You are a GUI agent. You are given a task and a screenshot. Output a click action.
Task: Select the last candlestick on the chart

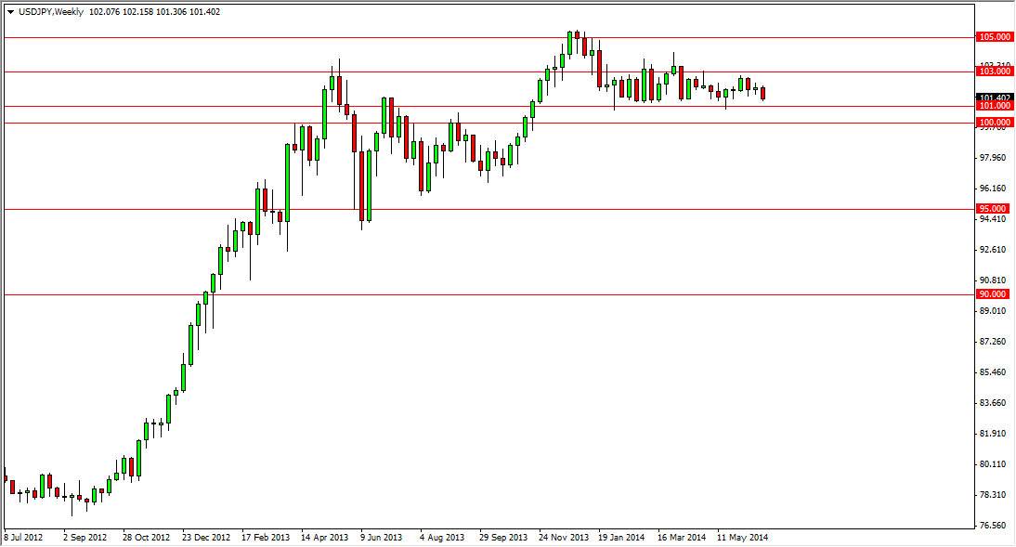click(763, 92)
